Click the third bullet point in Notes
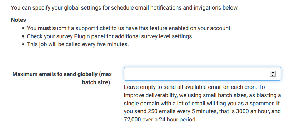295x130 pixels. 23,44
